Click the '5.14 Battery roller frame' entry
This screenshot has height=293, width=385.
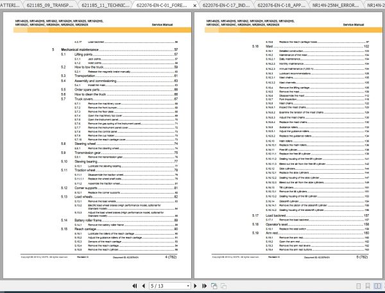[119, 221]
